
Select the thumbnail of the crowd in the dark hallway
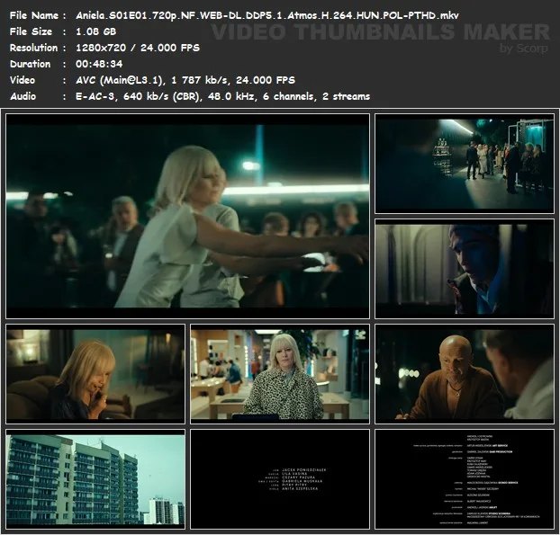(x=465, y=164)
